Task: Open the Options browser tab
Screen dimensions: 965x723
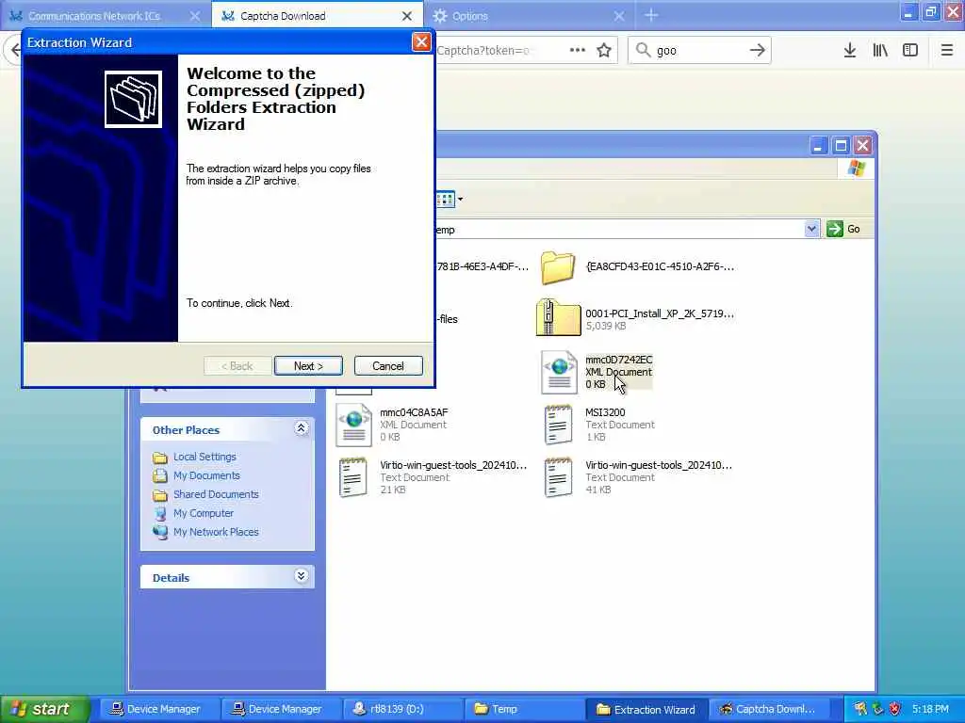Action: pyautogui.click(x=470, y=16)
